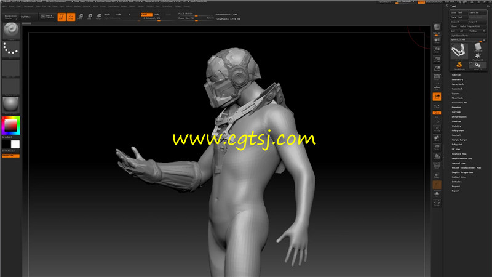Expand the Deformation section

pyautogui.click(x=459, y=117)
